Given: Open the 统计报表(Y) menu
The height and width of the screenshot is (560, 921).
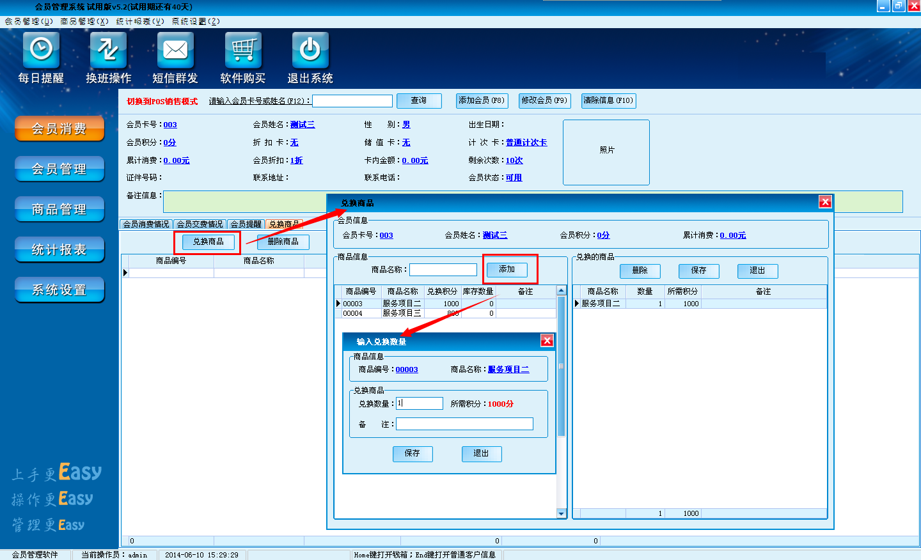Looking at the screenshot, I should pyautogui.click(x=140, y=21).
